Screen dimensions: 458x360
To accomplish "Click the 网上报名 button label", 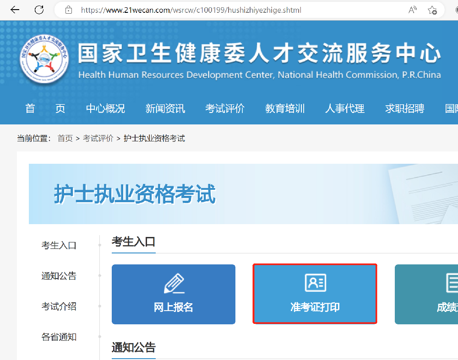I will [x=174, y=307].
